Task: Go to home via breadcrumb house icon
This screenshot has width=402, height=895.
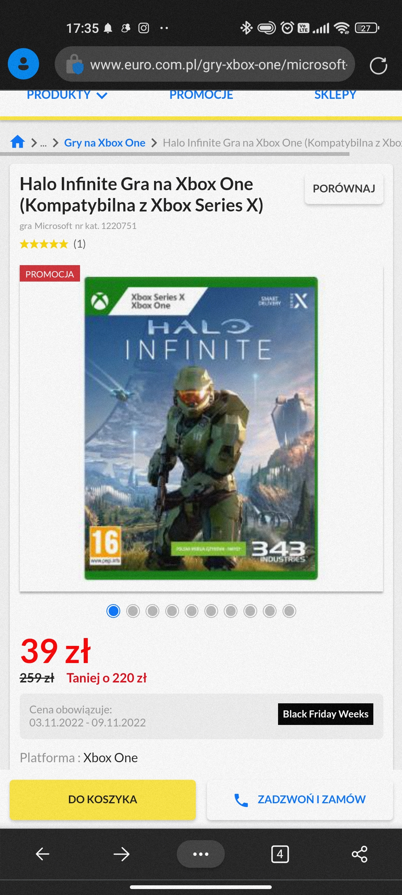Action: (17, 142)
